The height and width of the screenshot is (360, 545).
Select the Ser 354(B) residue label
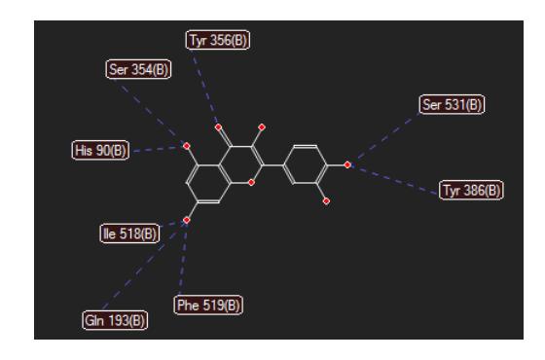coord(138,69)
